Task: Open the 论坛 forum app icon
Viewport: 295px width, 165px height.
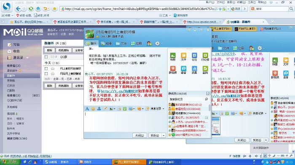Action: tap(194, 57)
